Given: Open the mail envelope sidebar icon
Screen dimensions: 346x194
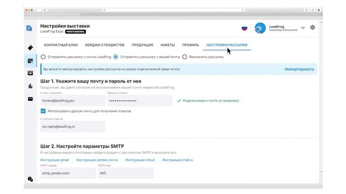Looking at the screenshot, I should pos(30,99).
